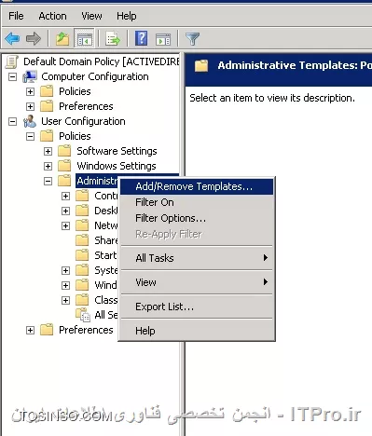Collapse the Administrative Templates node
The height and width of the screenshot is (436, 372).
(48, 181)
